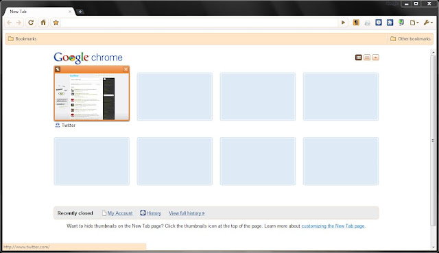Bookmark this page with the star icon

pyautogui.click(x=56, y=23)
